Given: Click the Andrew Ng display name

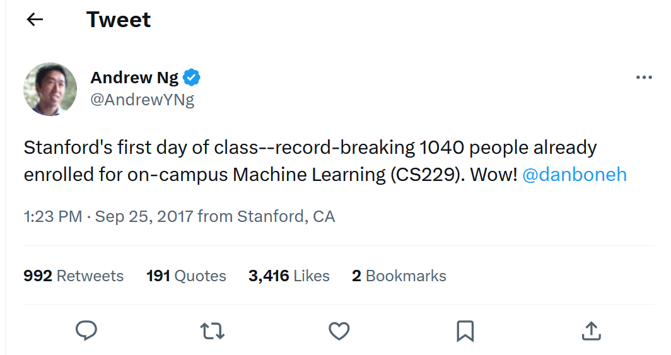Looking at the screenshot, I should pos(134,78).
